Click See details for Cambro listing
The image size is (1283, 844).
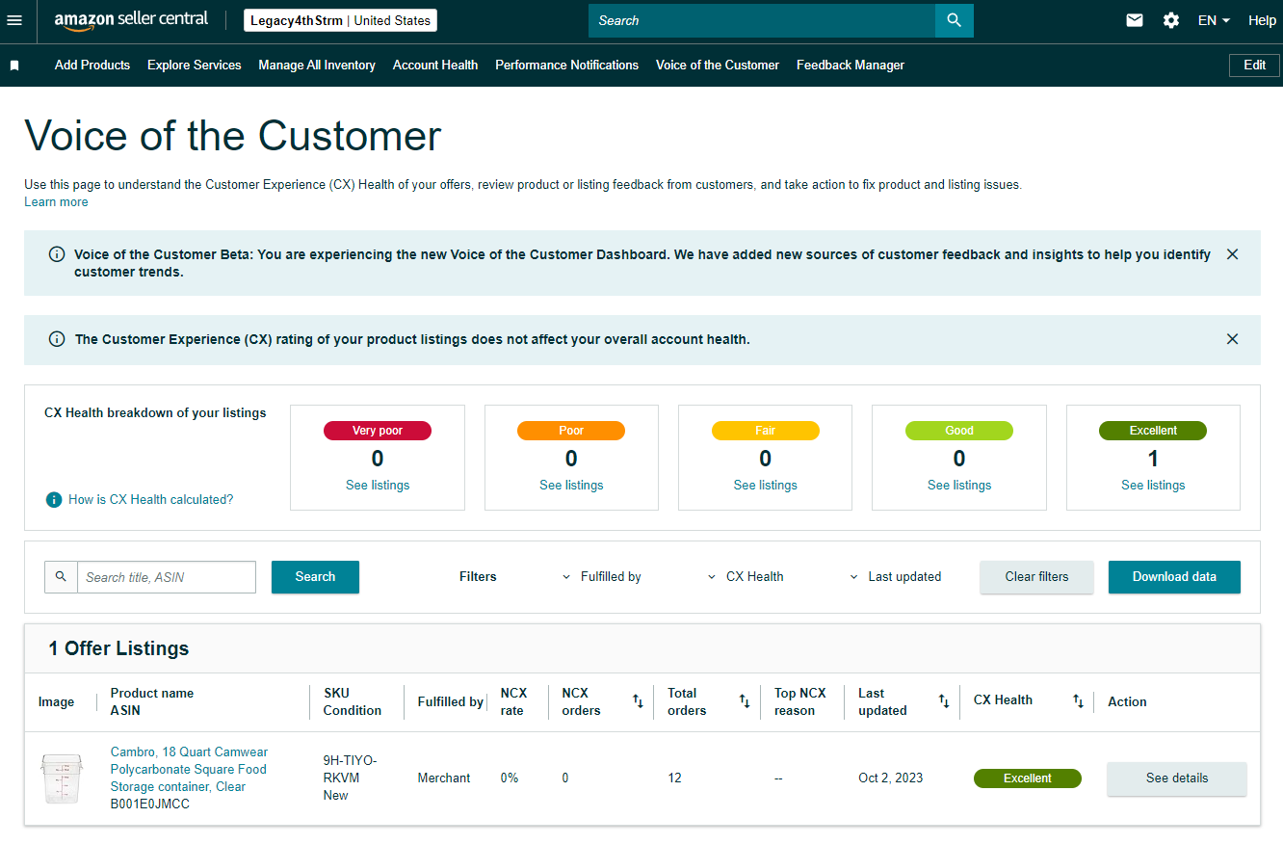pyautogui.click(x=1177, y=778)
